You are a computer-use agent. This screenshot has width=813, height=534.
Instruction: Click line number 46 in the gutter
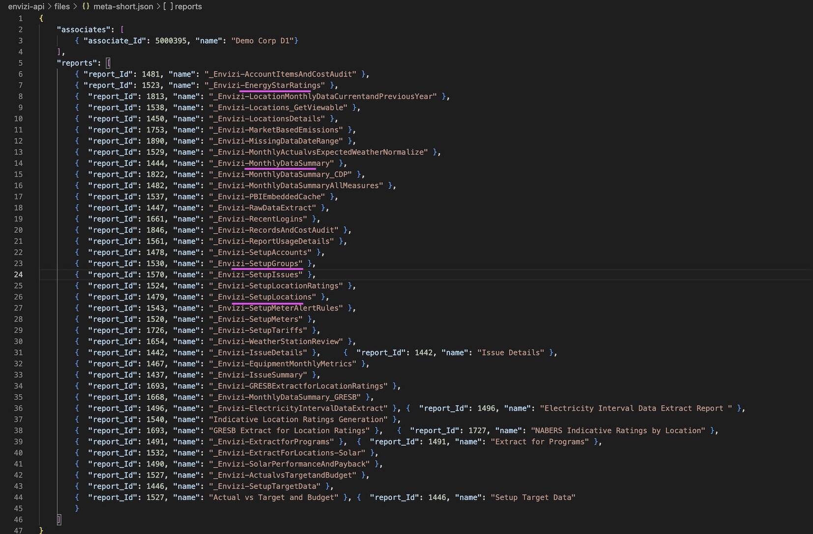click(18, 520)
